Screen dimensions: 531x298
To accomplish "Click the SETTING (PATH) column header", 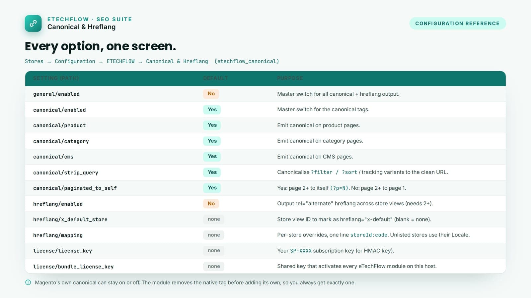I will point(56,78).
